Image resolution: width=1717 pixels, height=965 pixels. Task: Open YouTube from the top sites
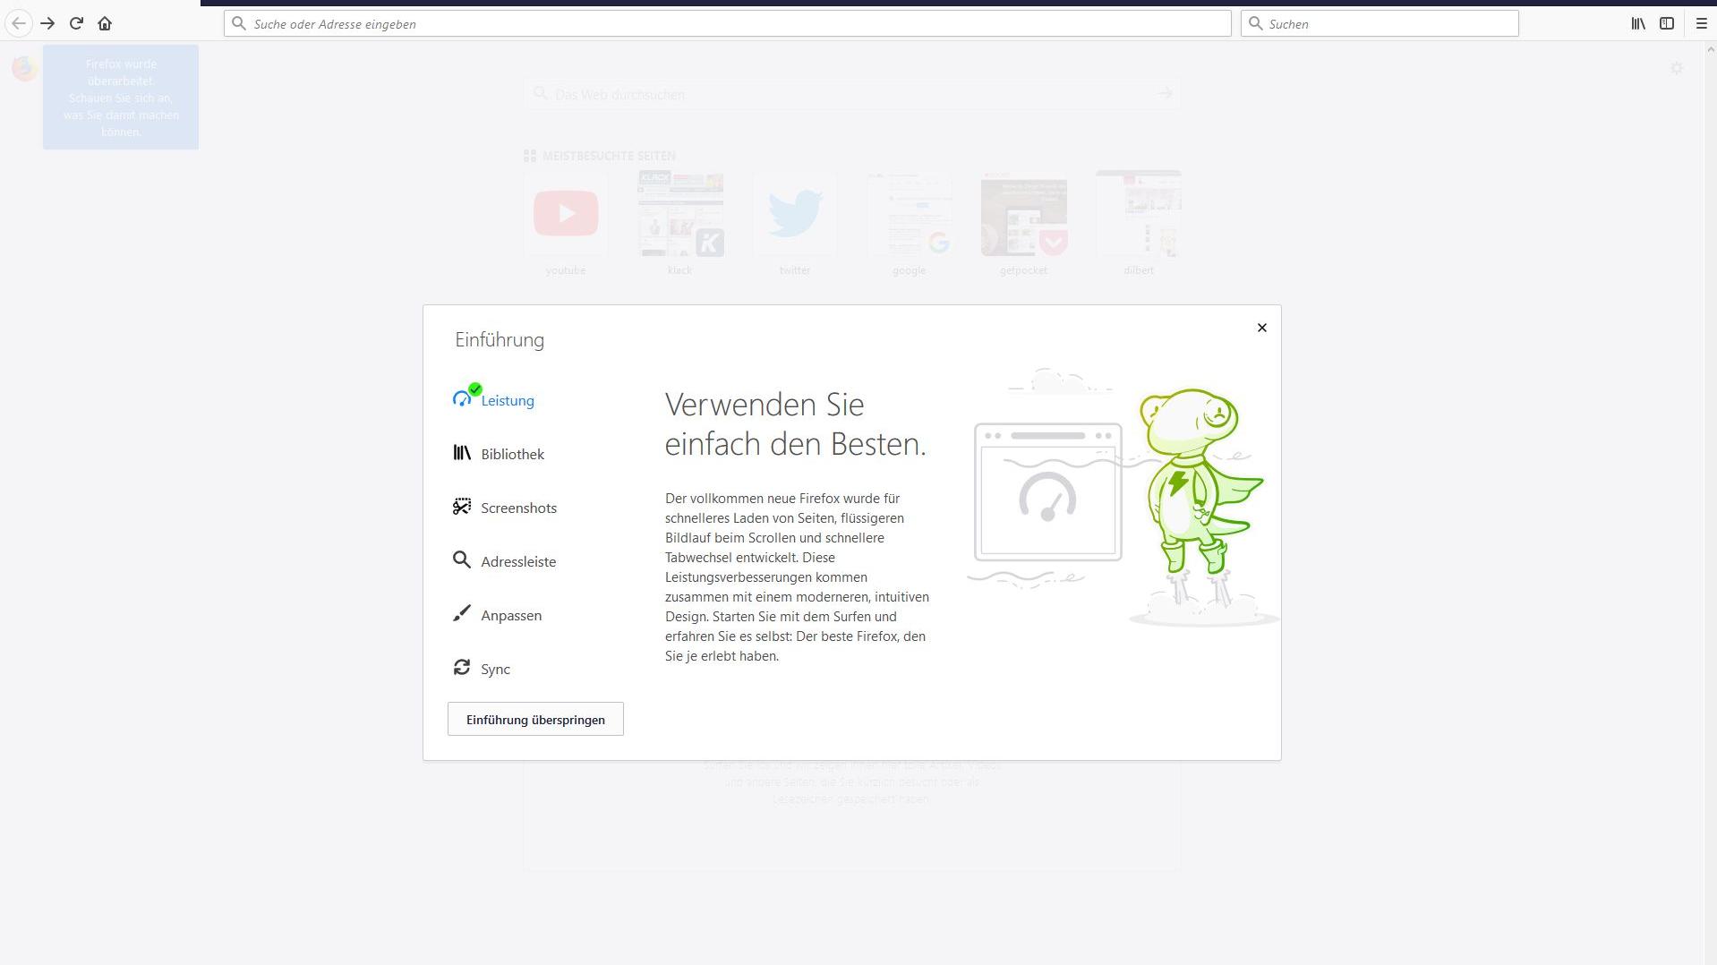coord(565,214)
